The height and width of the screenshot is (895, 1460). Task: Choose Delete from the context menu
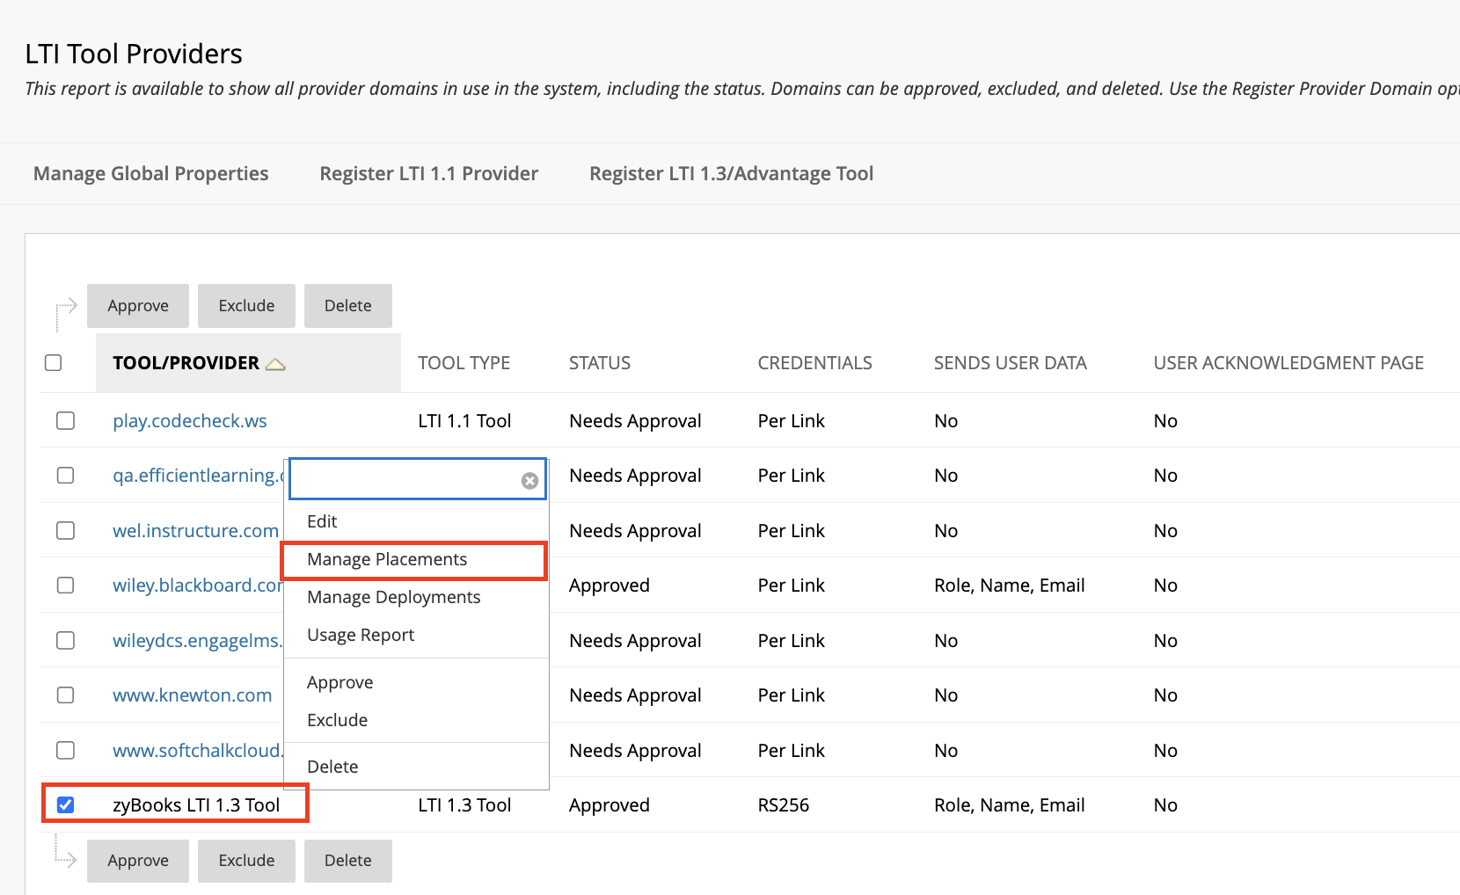(332, 766)
